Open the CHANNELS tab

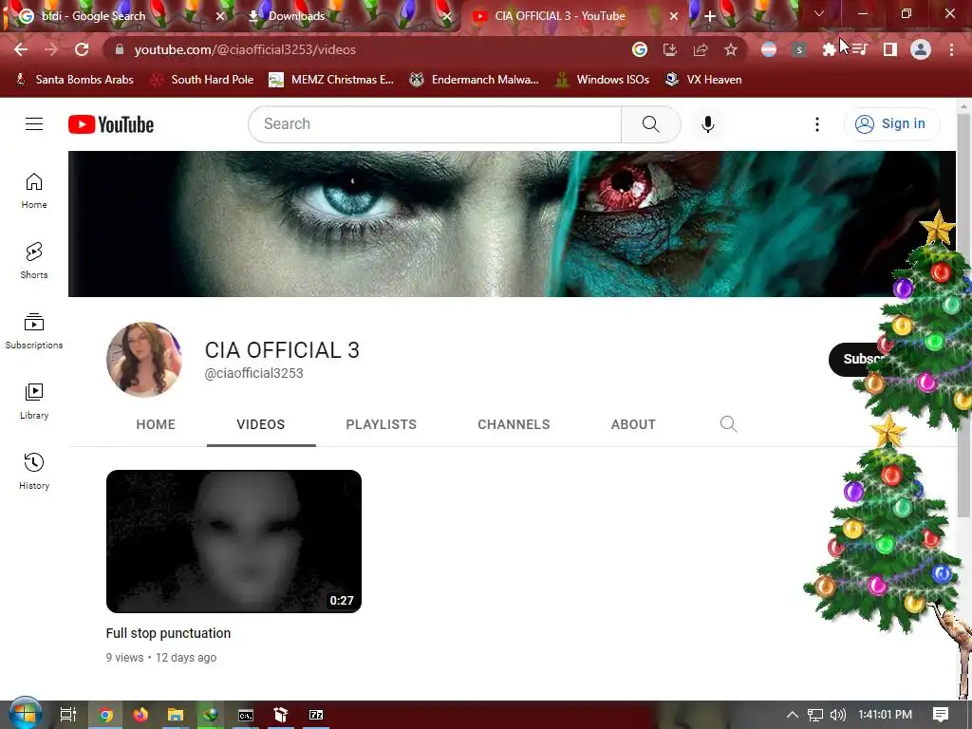tap(514, 424)
